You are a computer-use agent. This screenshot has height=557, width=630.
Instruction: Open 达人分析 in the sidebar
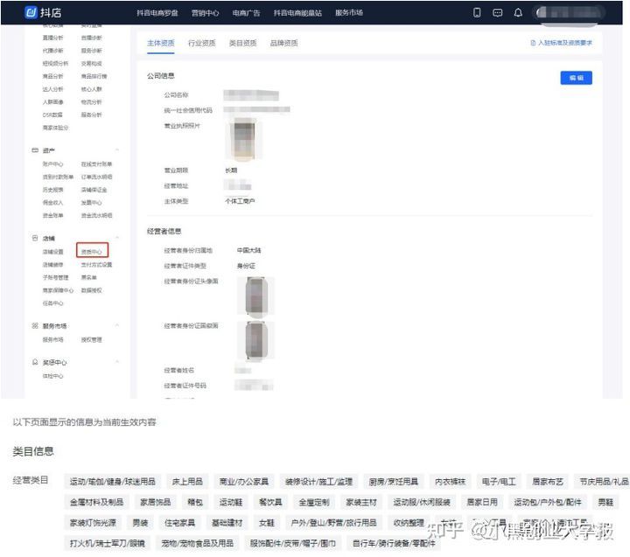coord(53,89)
